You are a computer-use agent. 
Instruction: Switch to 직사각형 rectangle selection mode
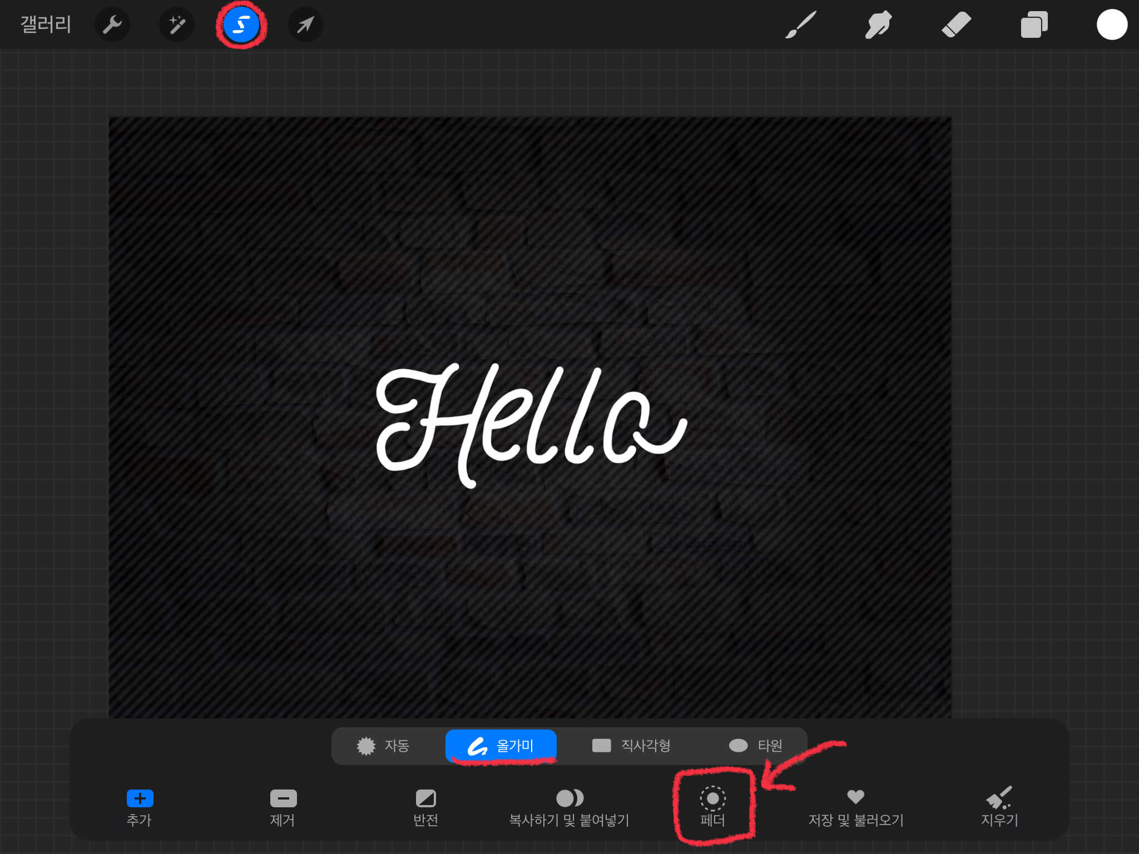pyautogui.click(x=631, y=746)
